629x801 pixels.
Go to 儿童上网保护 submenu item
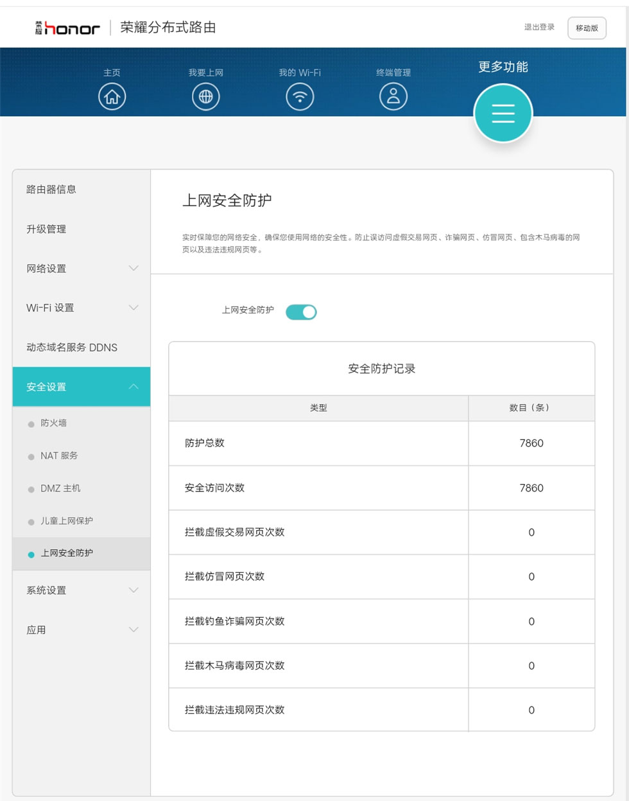(67, 521)
